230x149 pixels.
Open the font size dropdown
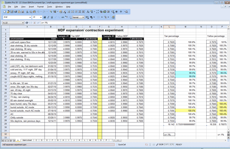pos(41,17)
